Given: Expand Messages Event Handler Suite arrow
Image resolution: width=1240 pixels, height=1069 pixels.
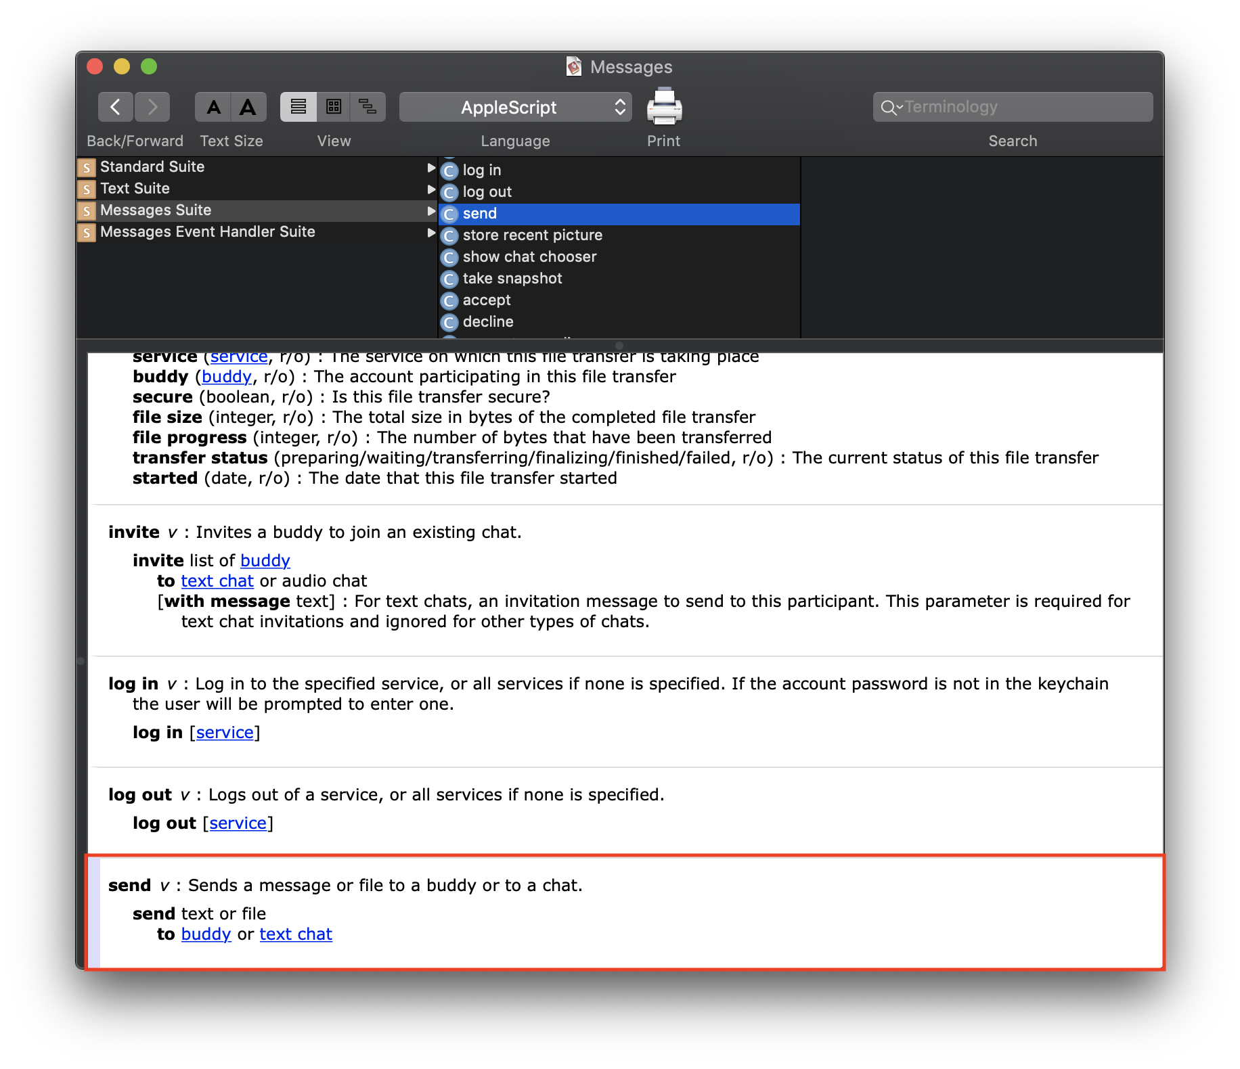Looking at the screenshot, I should 431,232.
